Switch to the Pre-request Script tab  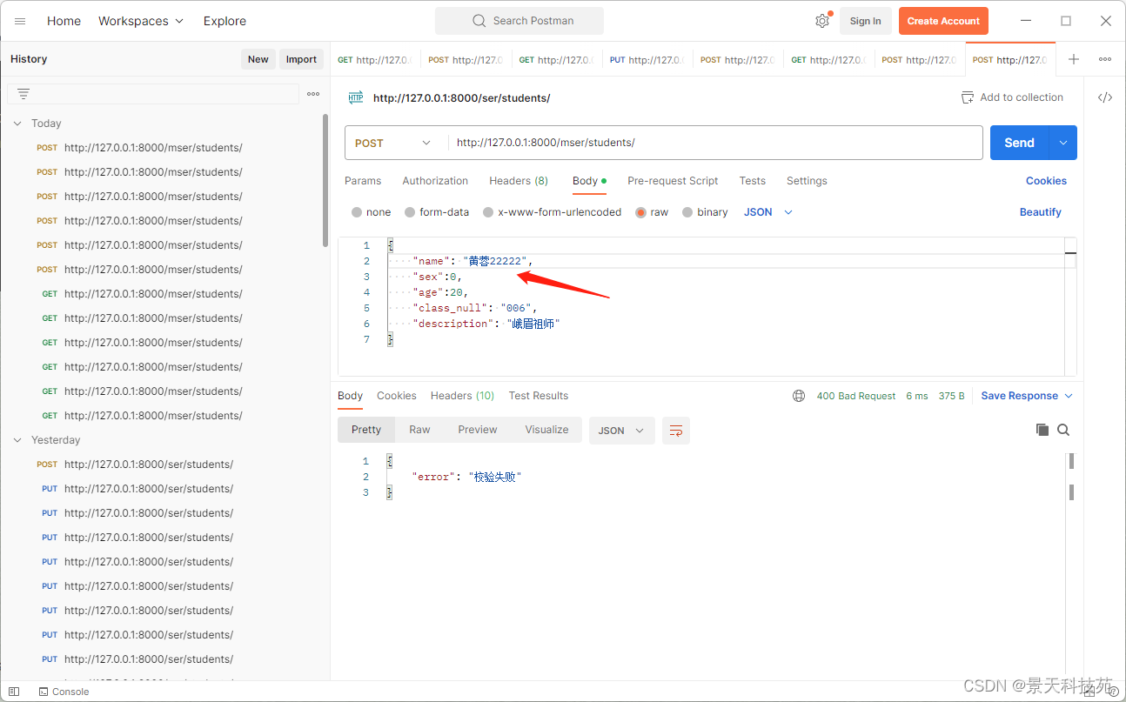(673, 181)
